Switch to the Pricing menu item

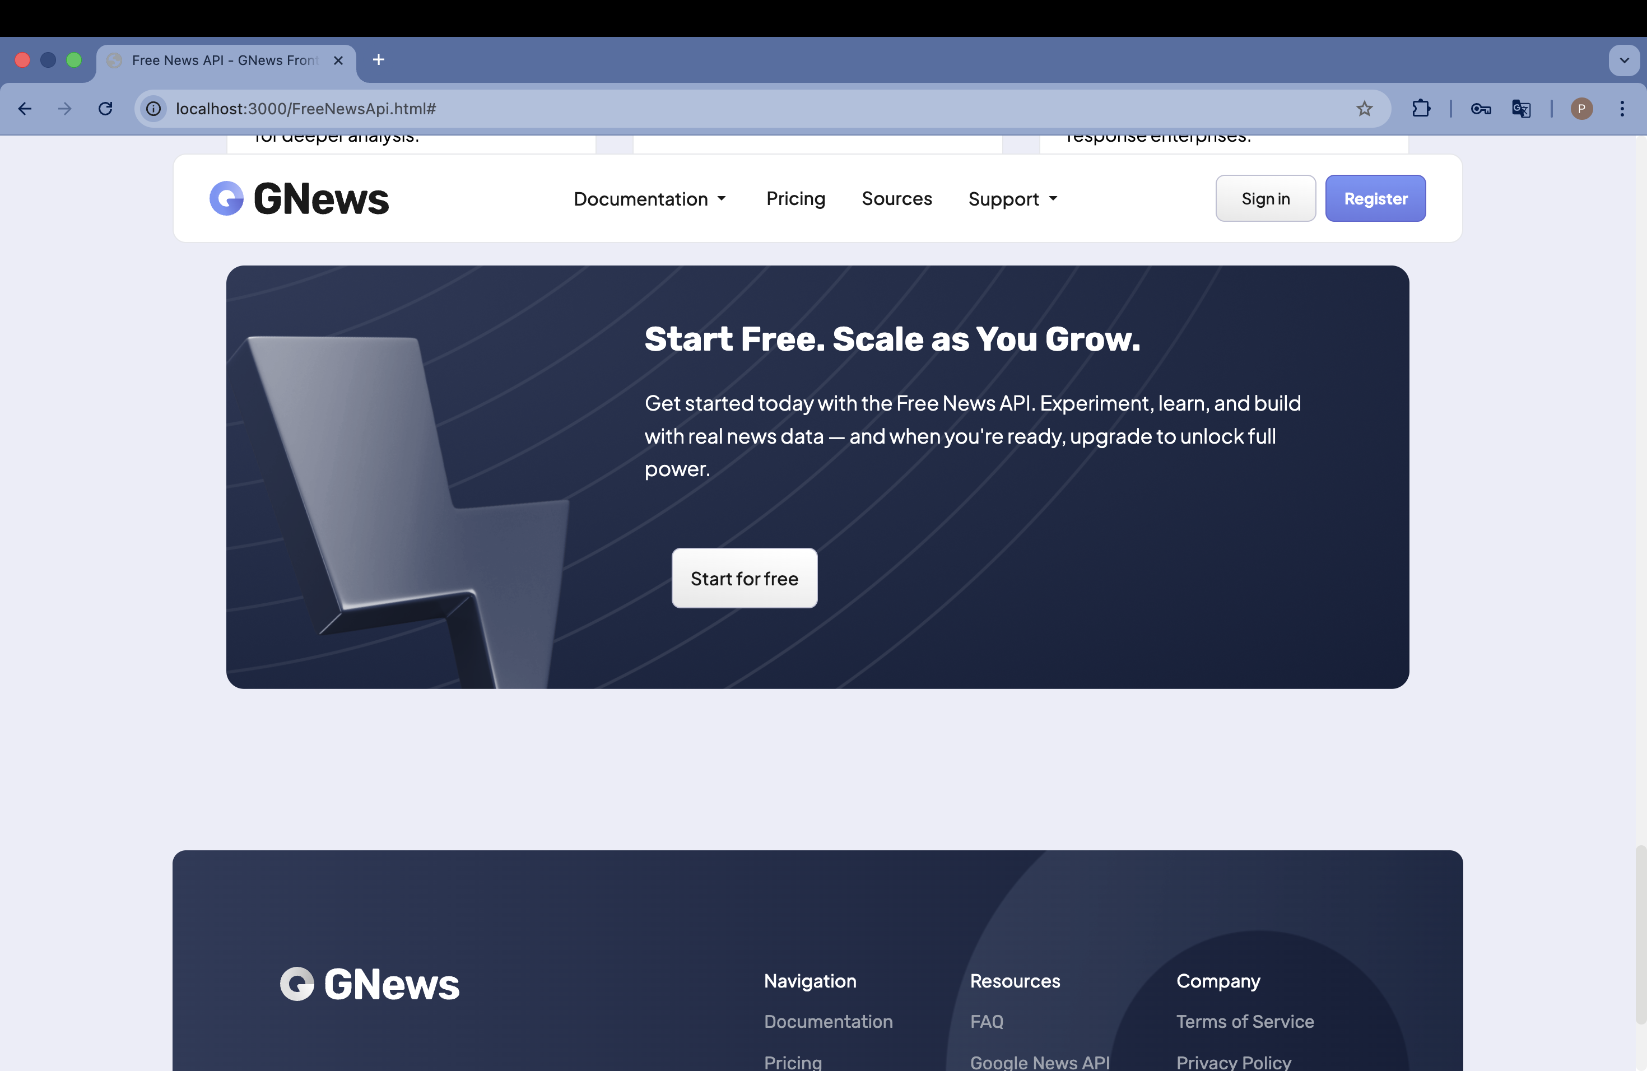point(796,198)
